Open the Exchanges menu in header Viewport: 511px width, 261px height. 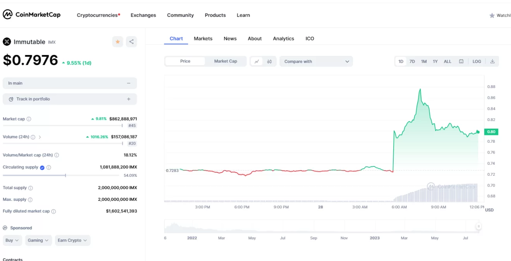(x=143, y=15)
